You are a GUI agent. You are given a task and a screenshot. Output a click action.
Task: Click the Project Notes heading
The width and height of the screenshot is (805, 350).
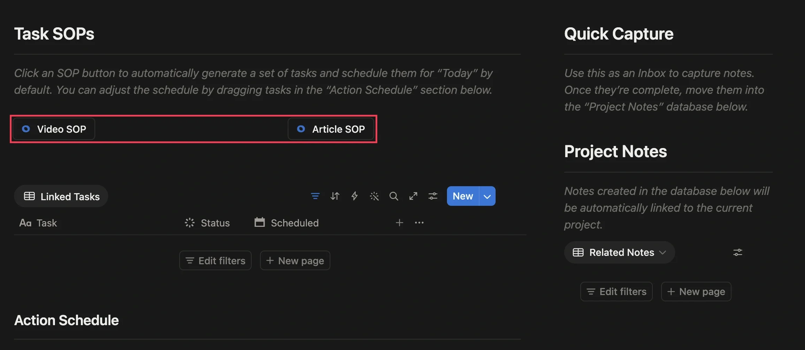click(616, 152)
